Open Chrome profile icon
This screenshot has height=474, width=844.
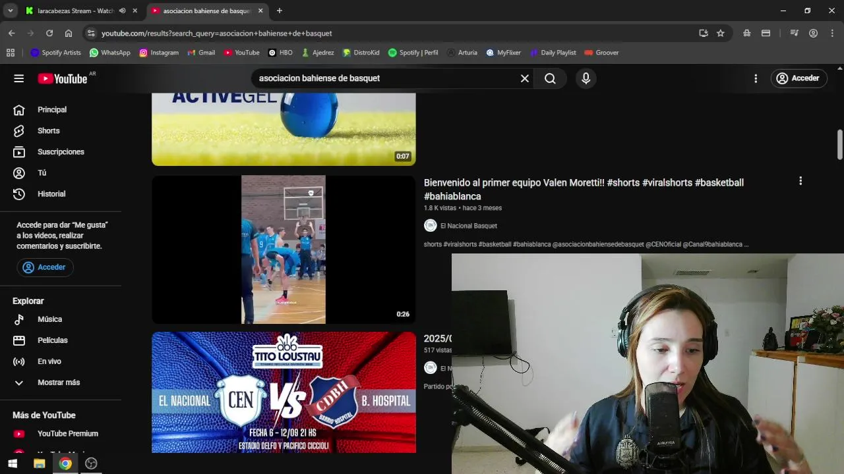(x=814, y=33)
